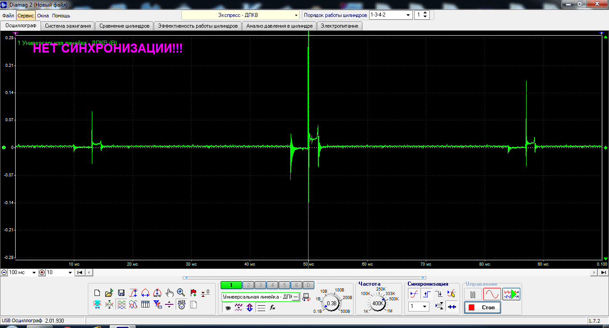The height and width of the screenshot is (328, 609).
Task: Toggle the AUTO voltmeter icon
Action: [181, 304]
